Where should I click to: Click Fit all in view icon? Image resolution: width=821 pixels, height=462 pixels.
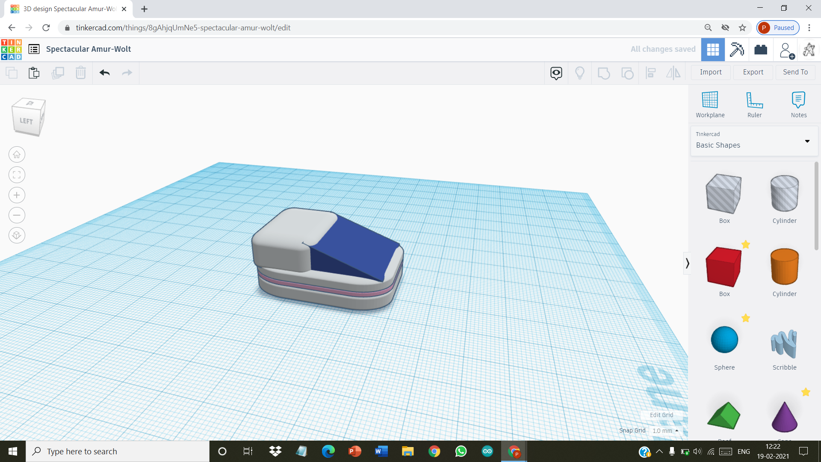17,175
